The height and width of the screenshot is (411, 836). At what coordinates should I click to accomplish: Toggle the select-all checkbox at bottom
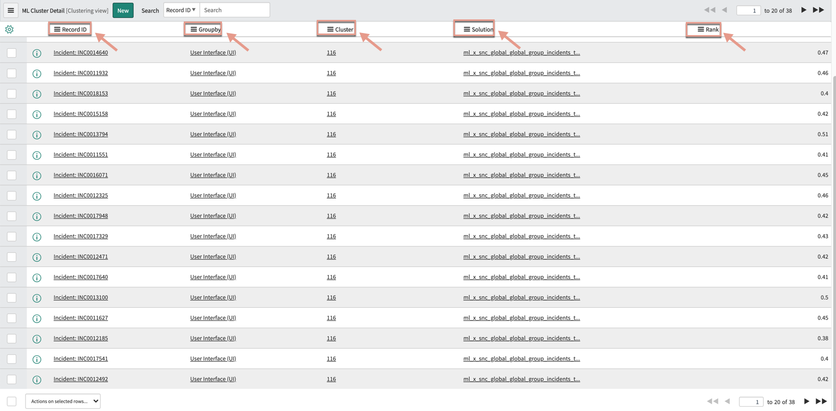coord(12,402)
